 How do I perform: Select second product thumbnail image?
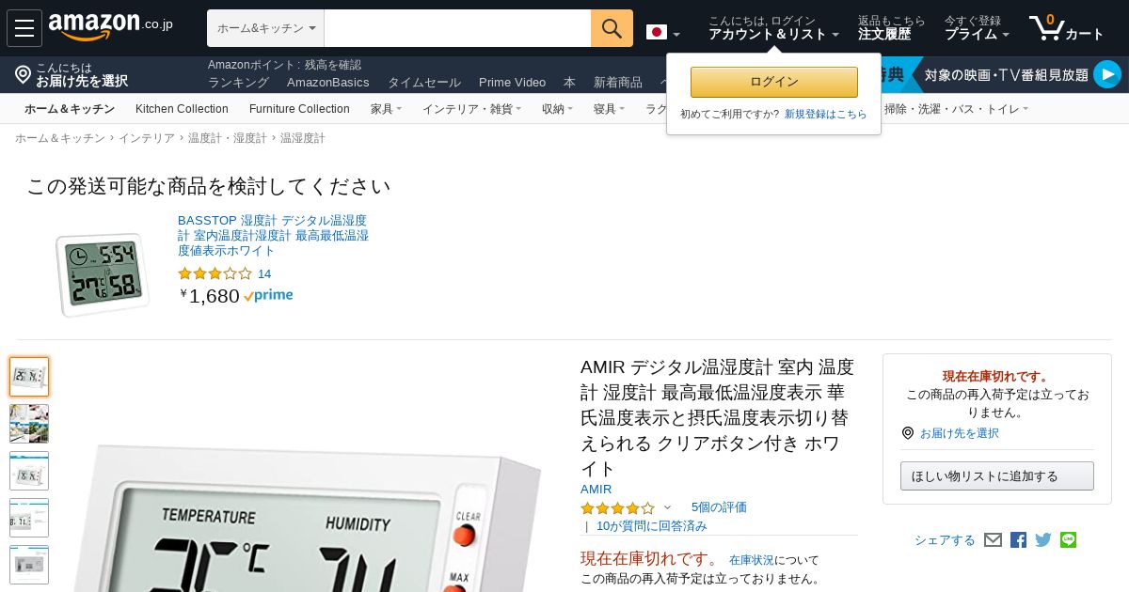(x=29, y=424)
